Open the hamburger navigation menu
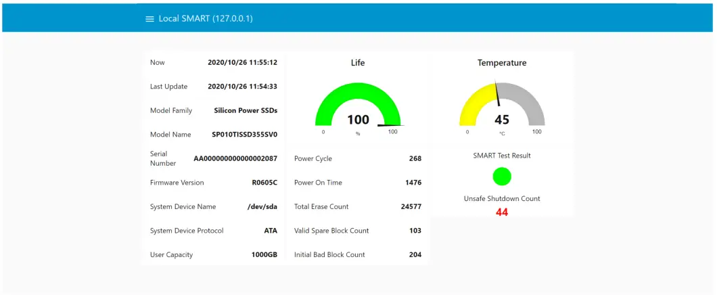Image resolution: width=717 pixels, height=295 pixels. (x=149, y=19)
